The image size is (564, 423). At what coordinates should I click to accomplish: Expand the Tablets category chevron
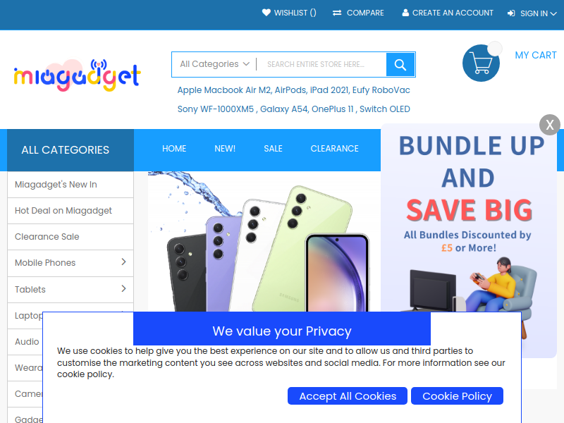tap(123, 288)
